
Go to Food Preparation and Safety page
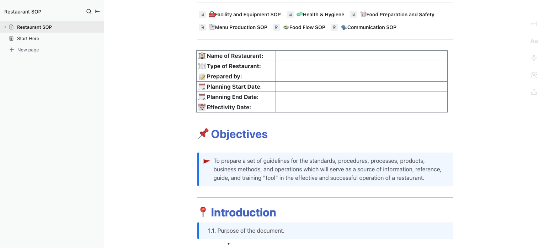tap(400, 15)
